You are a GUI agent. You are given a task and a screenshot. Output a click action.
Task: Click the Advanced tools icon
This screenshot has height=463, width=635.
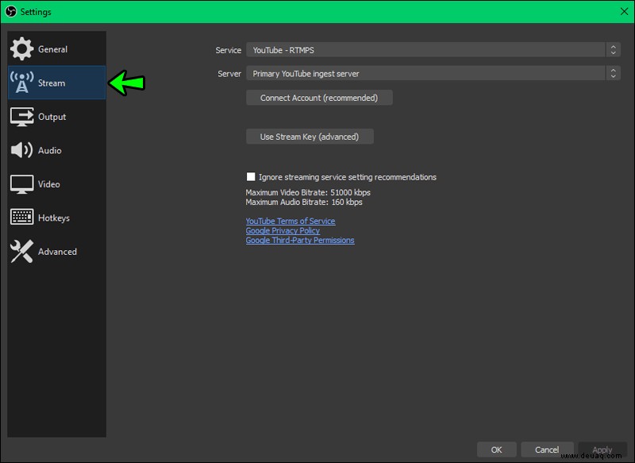tap(21, 251)
